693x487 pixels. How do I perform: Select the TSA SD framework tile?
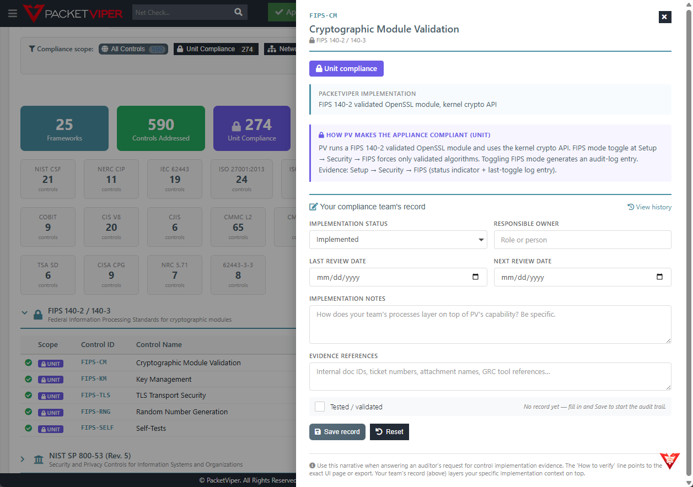pyautogui.click(x=48, y=275)
